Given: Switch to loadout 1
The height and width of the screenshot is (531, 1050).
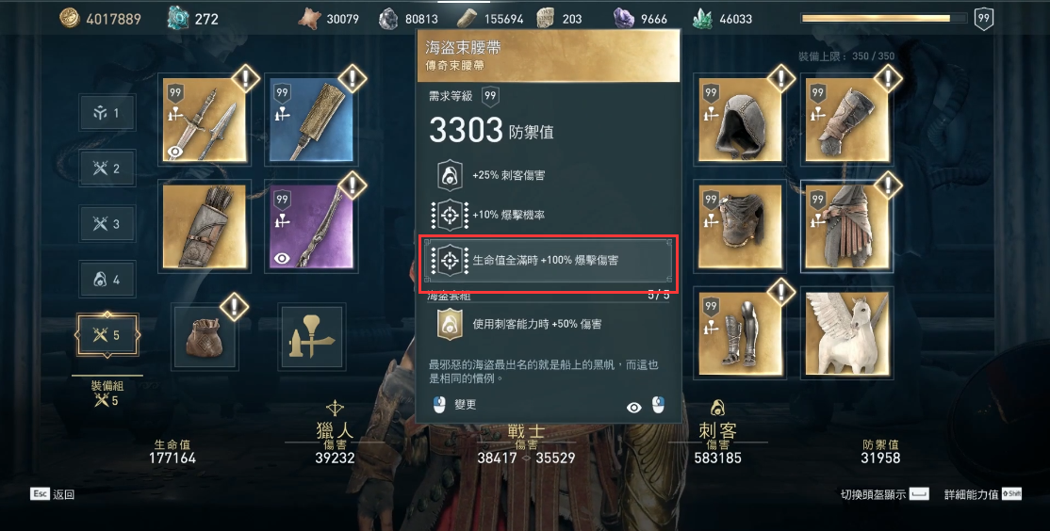Looking at the screenshot, I should tap(107, 112).
